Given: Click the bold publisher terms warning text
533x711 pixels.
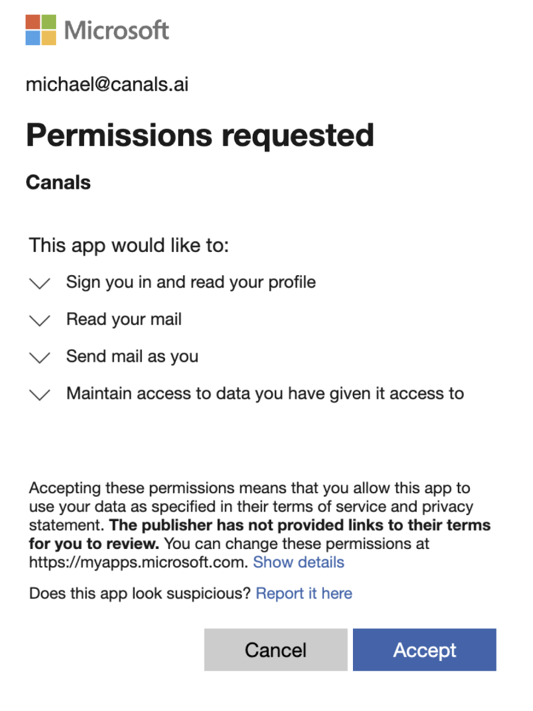Looking at the screenshot, I should point(260,534).
